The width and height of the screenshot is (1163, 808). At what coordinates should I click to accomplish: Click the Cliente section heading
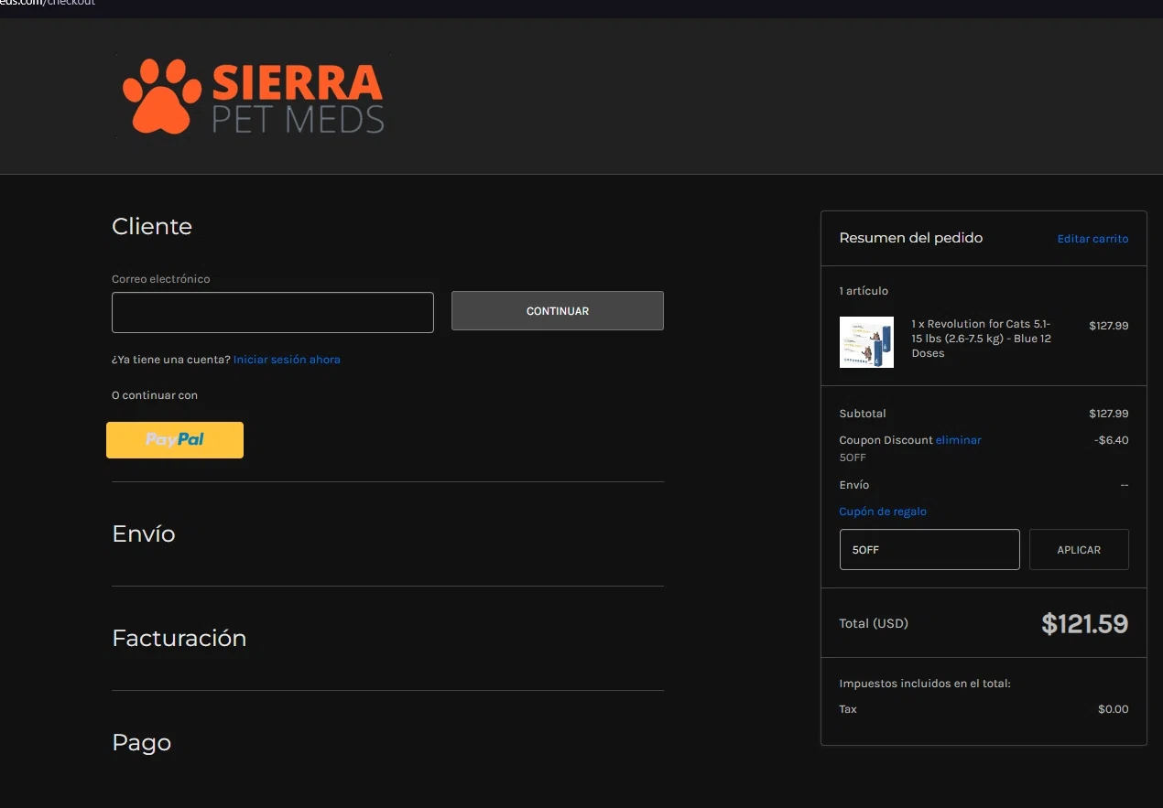[152, 226]
